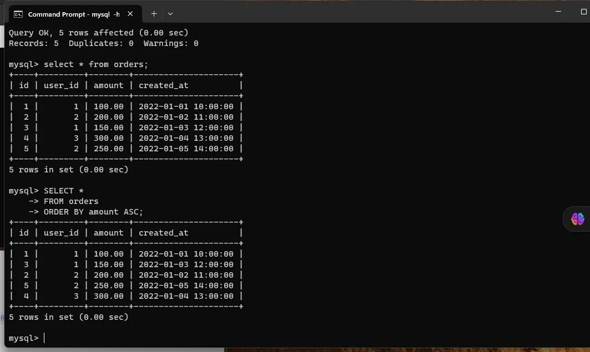Click the 'select * from orders;' command text
590x352 pixels.
coord(96,64)
